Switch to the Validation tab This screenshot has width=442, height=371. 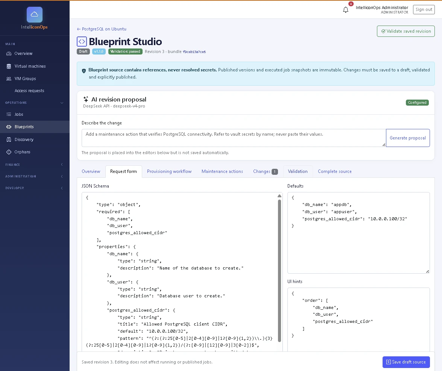(298, 171)
